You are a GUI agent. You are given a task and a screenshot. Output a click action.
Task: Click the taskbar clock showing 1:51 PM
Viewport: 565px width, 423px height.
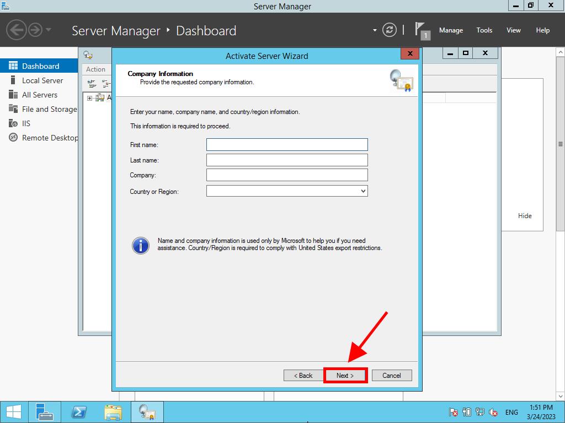[541, 412]
